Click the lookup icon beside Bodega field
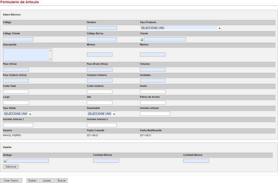This screenshot has width=278, height=183. click(5, 161)
